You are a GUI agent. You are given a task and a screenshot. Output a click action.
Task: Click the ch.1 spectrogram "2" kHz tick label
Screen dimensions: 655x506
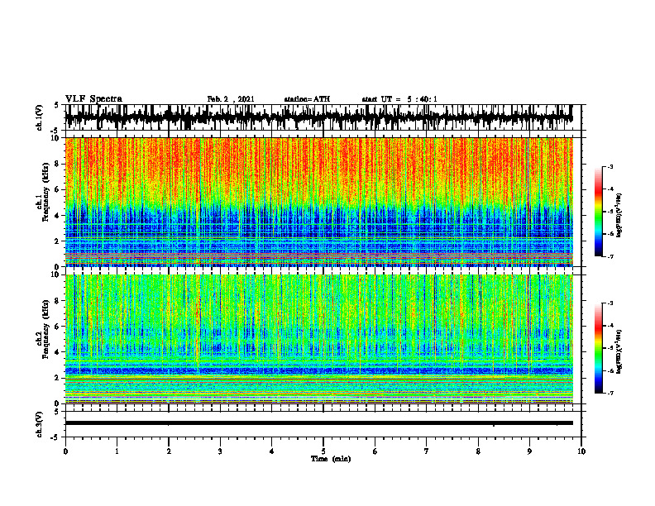(57, 241)
